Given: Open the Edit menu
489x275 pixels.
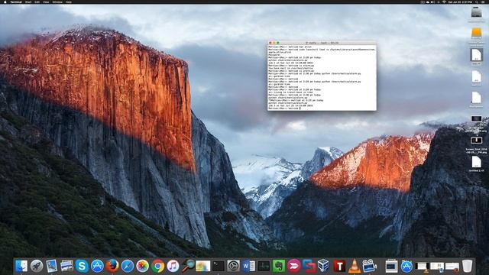Looking at the screenshot, I should (x=37, y=2).
